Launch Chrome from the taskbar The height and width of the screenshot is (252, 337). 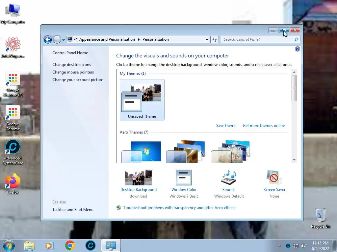pos(70,245)
